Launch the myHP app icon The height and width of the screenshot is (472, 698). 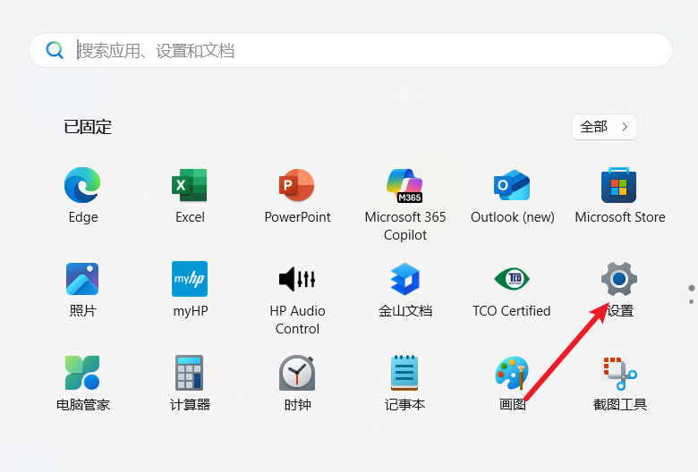[x=190, y=279]
